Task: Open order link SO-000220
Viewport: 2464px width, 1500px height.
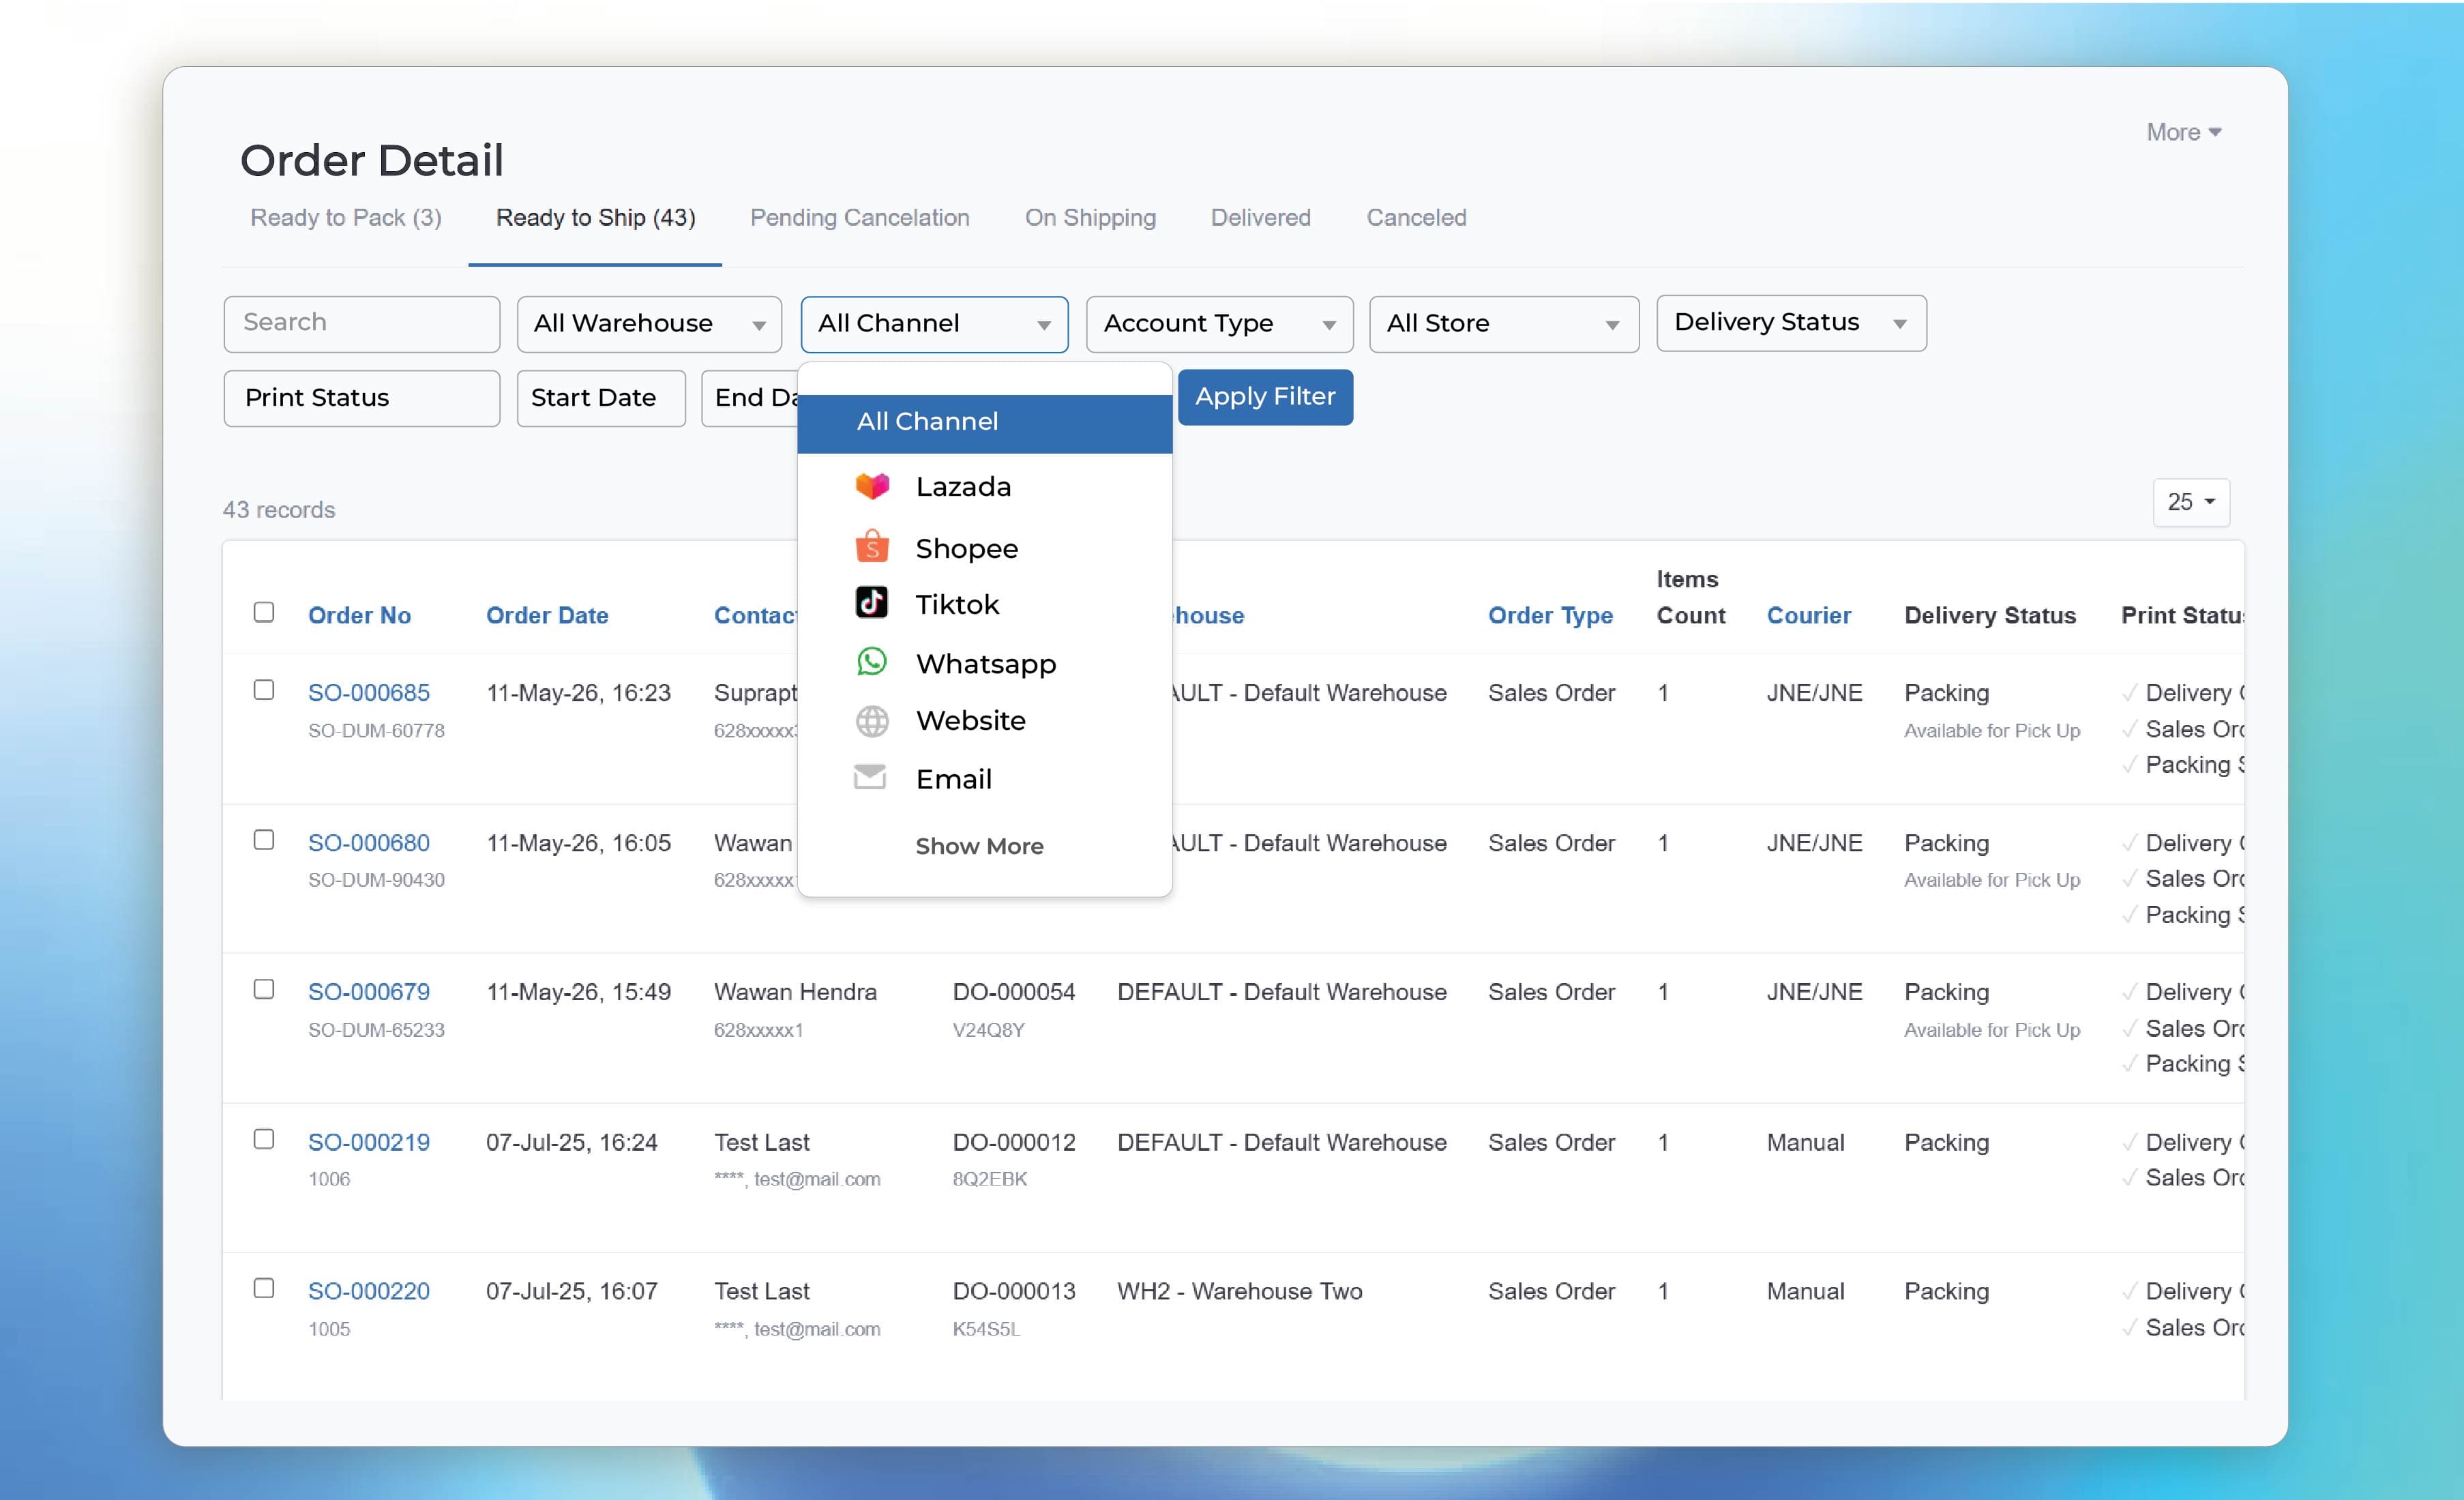Action: pyautogui.click(x=369, y=1290)
